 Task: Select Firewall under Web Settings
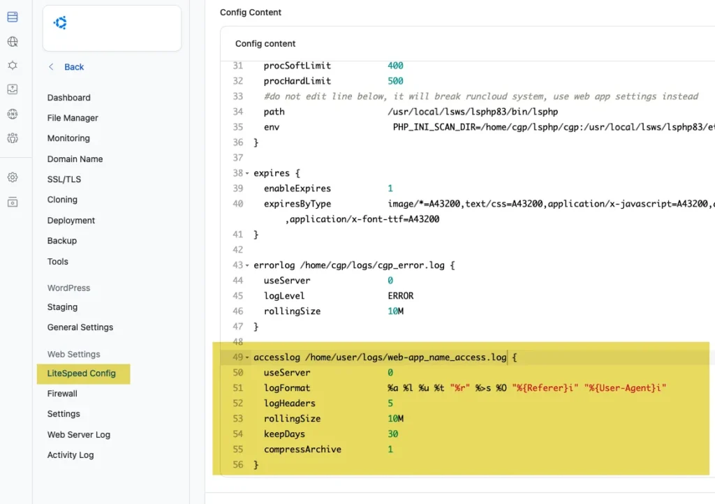pos(62,393)
